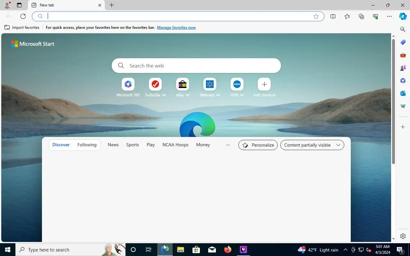Image resolution: width=410 pixels, height=256 pixels.
Task: Open Microsoft Store from taskbar
Action: point(196,250)
